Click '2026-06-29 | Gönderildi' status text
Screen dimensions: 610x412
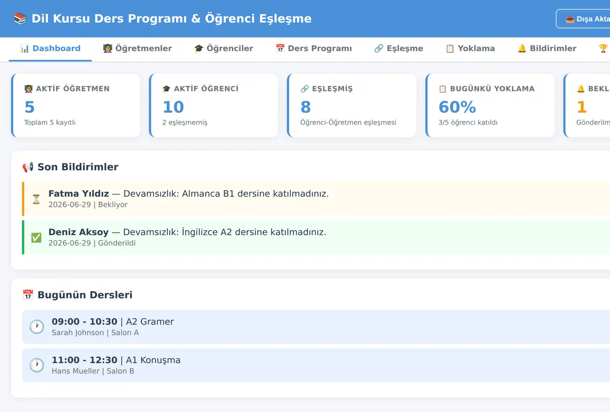tap(92, 243)
